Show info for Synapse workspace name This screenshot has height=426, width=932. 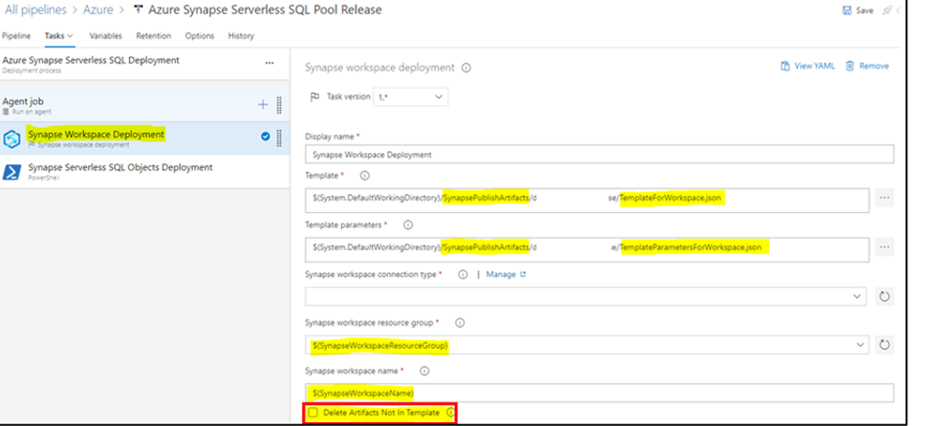424,371
